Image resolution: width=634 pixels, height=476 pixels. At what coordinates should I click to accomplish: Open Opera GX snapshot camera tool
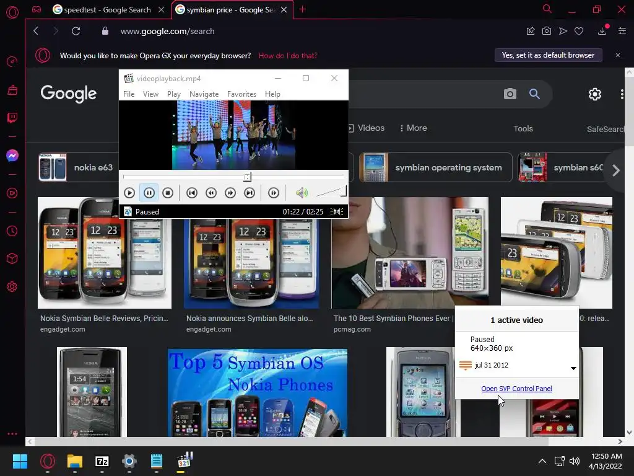547,31
